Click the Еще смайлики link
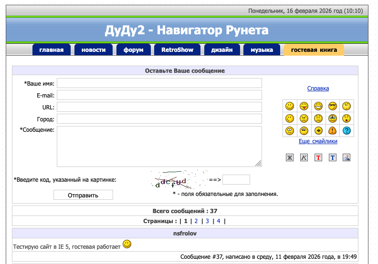Viewport: 378px width, 264px height. pyautogui.click(x=318, y=141)
